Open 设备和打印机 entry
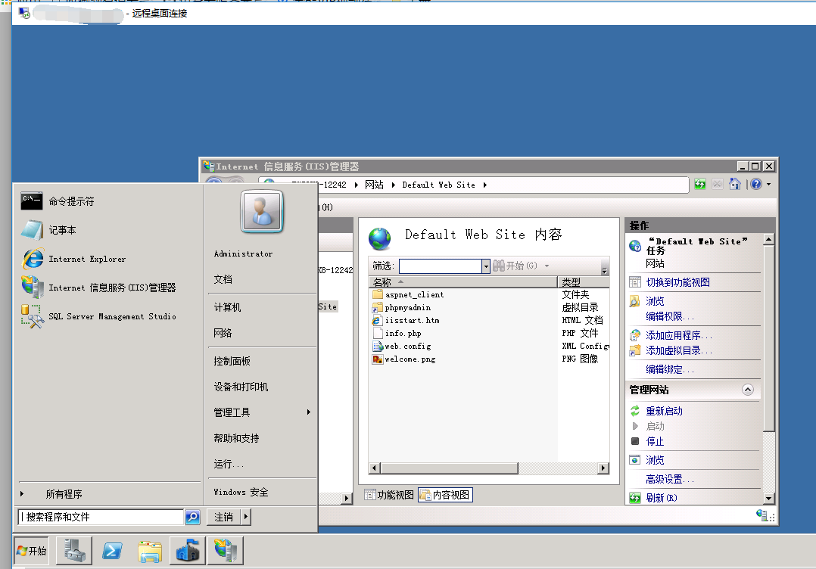The height and width of the screenshot is (569, 816). pos(241,387)
